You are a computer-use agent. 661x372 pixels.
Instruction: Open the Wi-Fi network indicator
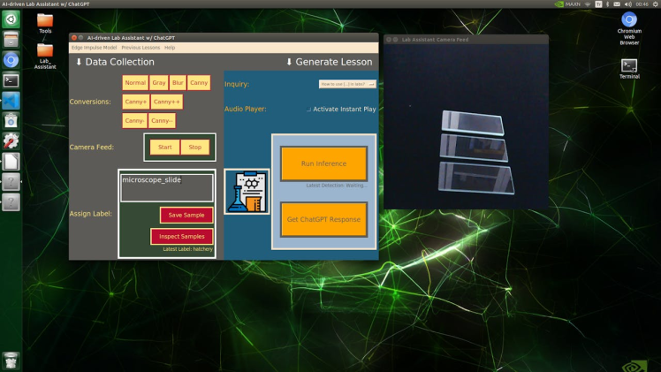click(588, 4)
